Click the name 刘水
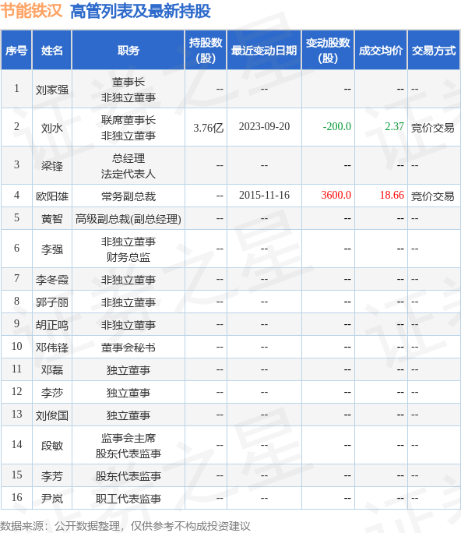This screenshot has height=533, width=461. [52, 128]
